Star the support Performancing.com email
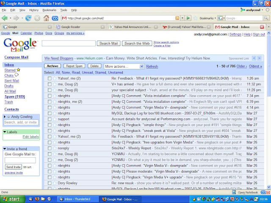The image size is (271, 203). [x=55, y=119]
